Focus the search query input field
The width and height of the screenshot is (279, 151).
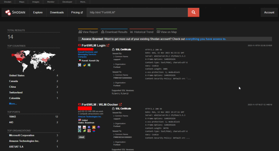(x=137, y=12)
